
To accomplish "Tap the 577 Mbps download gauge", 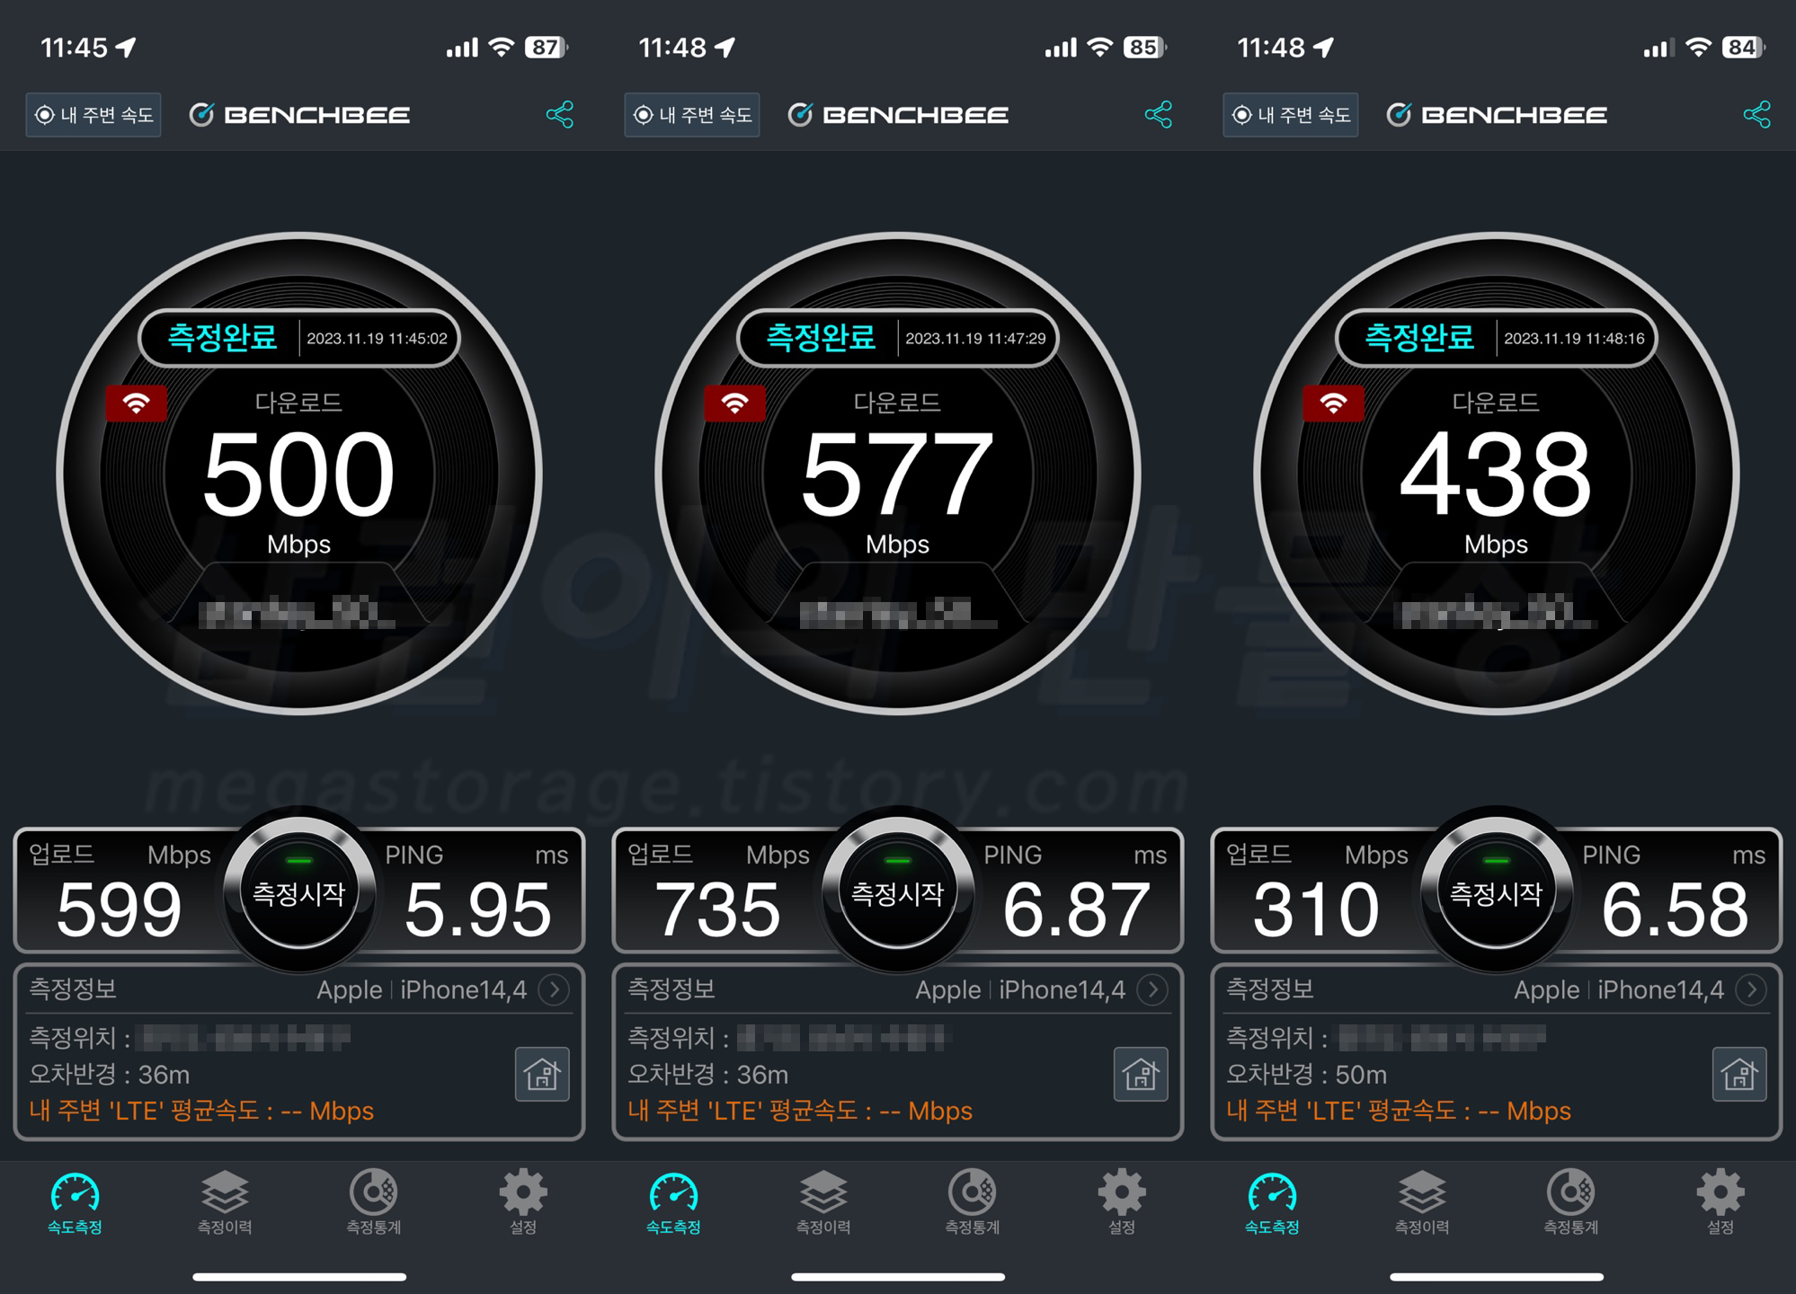I will (x=897, y=474).
